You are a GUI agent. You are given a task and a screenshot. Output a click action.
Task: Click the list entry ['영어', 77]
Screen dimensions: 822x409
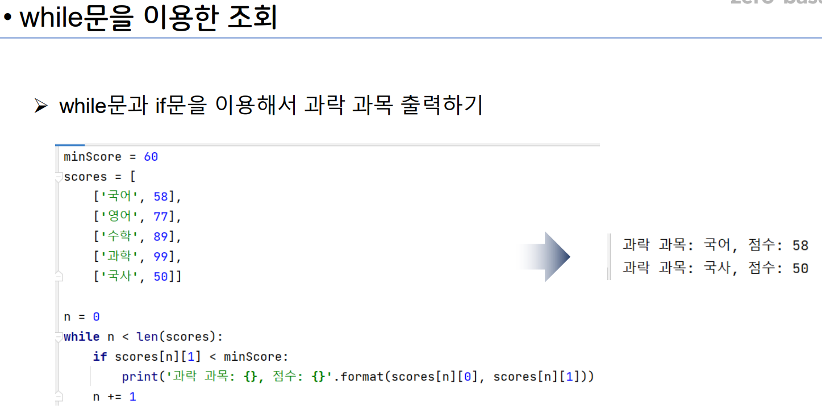[x=137, y=217]
